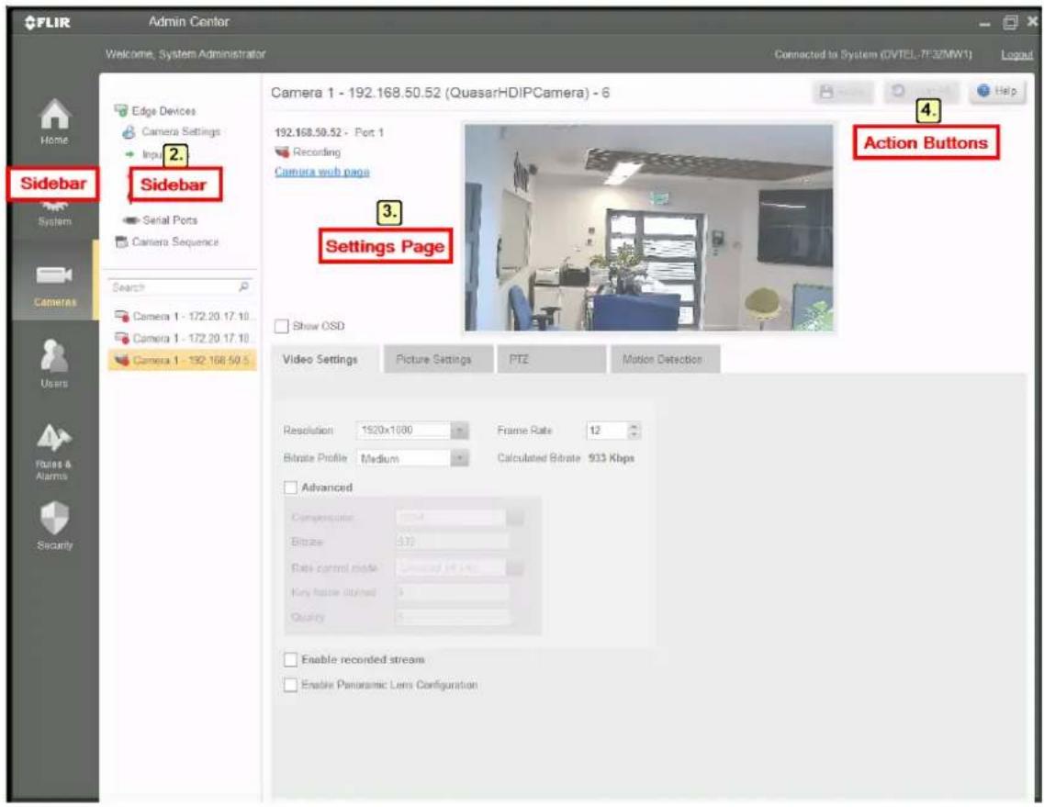Switch to the PTZ tab

point(552,360)
